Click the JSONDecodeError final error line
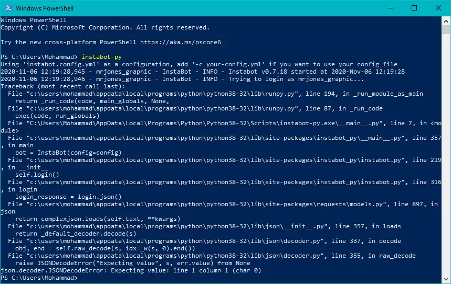Viewport: 451px width, 284px height. 131,270
